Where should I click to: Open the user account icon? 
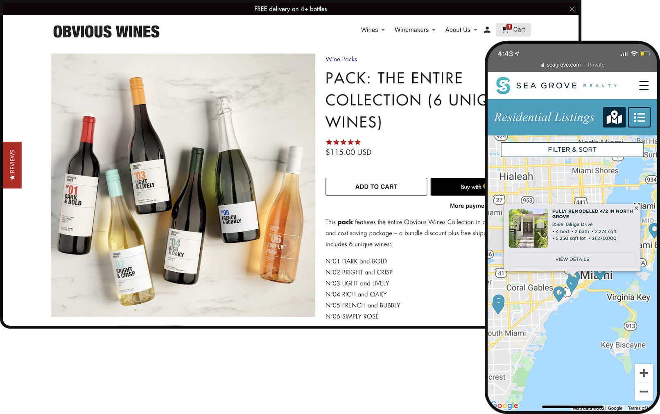point(487,30)
